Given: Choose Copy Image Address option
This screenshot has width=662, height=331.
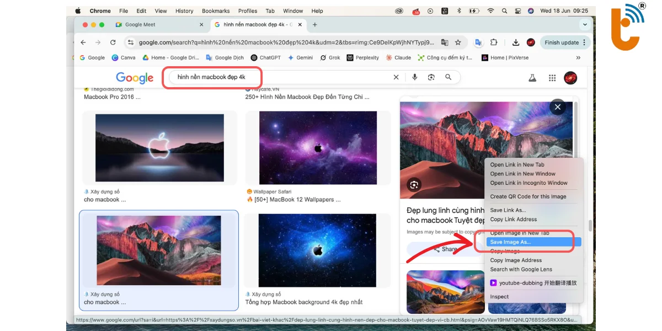Looking at the screenshot, I should tap(516, 260).
